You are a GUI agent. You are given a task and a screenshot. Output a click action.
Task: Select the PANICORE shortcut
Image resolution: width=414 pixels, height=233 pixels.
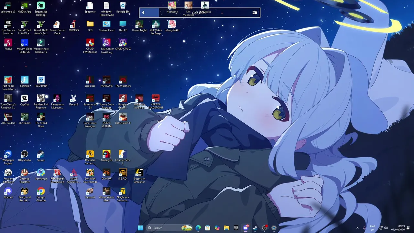(x=106, y=82)
